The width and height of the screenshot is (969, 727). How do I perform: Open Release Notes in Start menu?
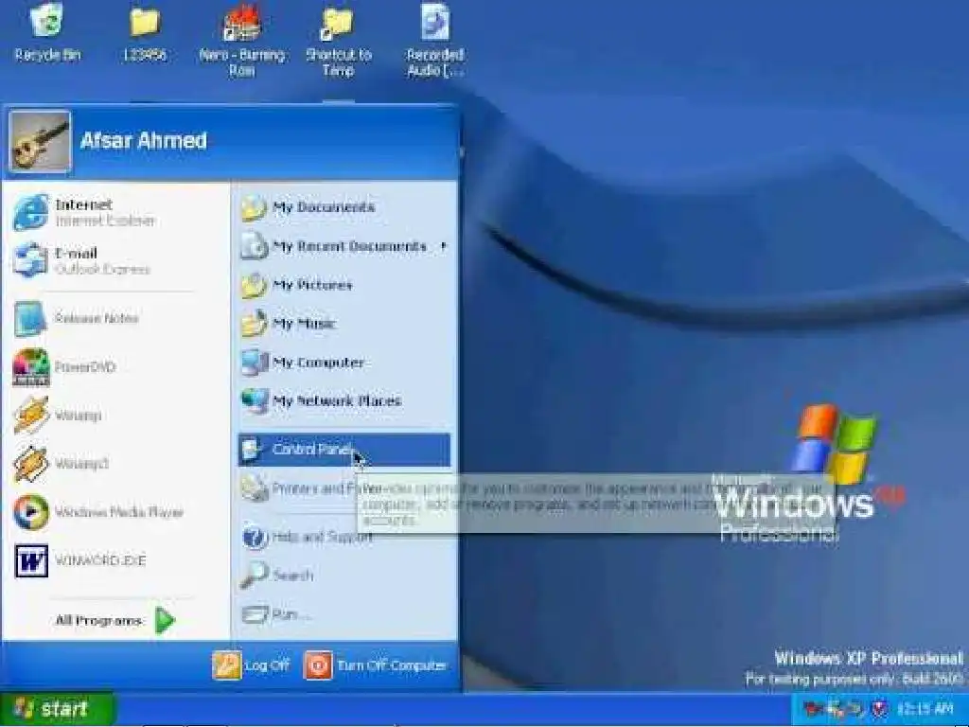[x=76, y=318]
